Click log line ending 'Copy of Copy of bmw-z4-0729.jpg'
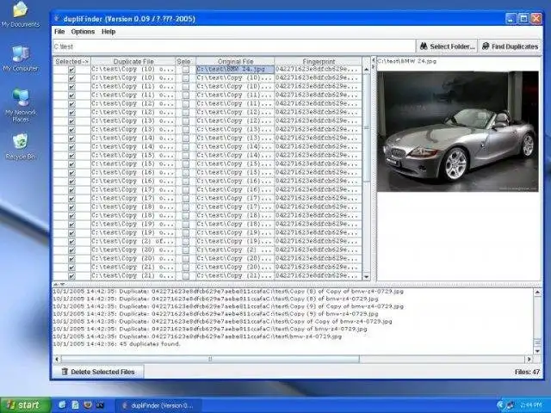 point(222,321)
